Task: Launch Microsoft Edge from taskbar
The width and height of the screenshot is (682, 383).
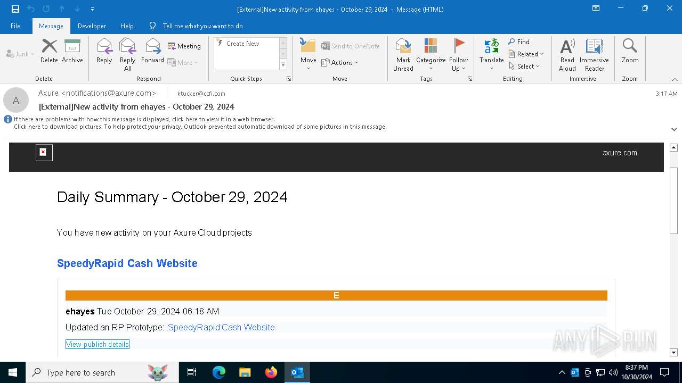Action: (219, 372)
